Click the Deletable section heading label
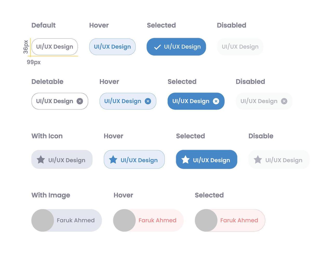 [x=47, y=81]
